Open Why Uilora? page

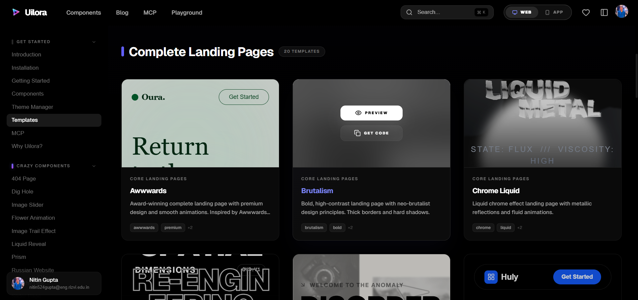point(27,146)
